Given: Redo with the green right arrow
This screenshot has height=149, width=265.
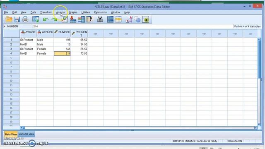Looking at the screenshot, I should [x=54, y=20].
